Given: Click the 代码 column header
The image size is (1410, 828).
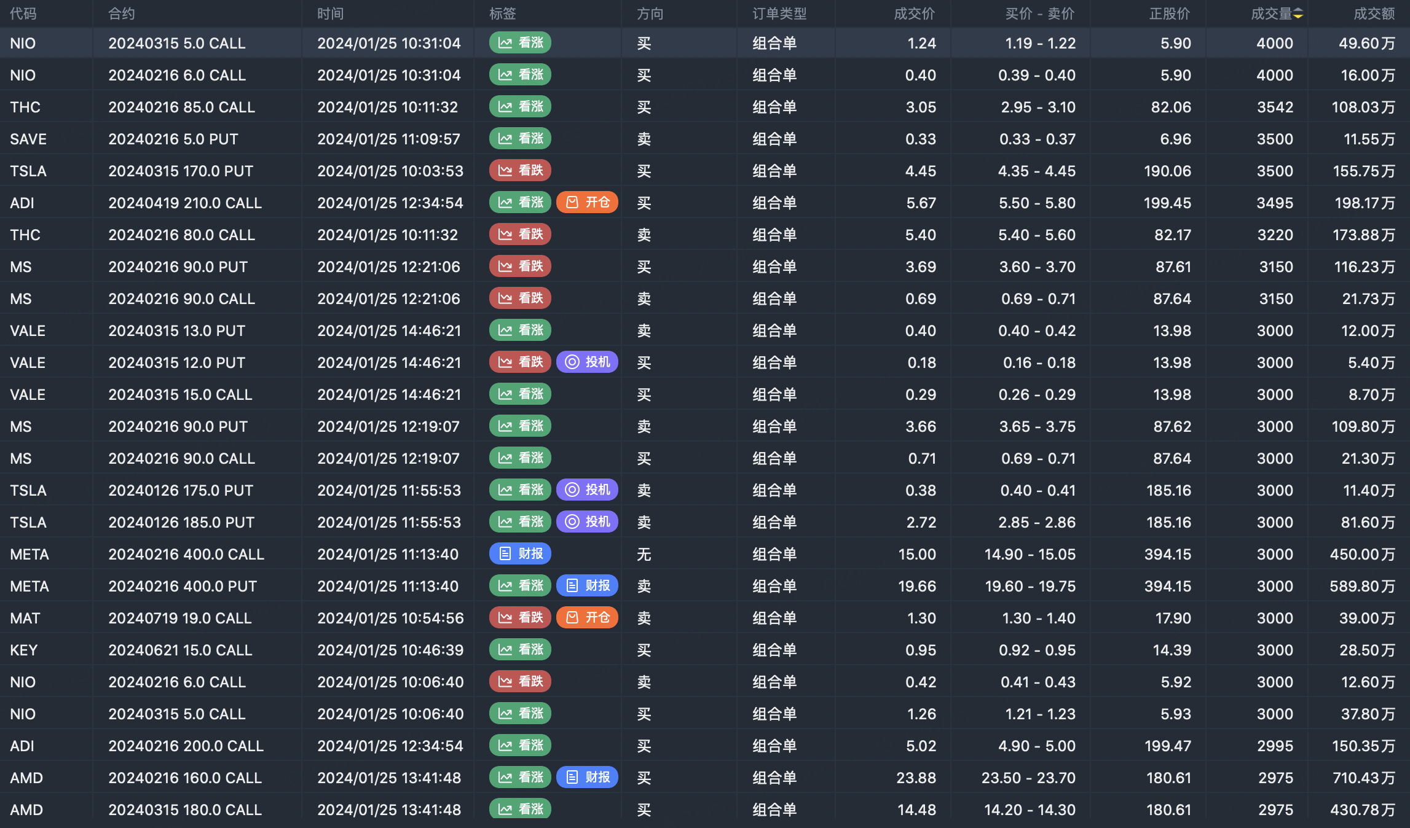Looking at the screenshot, I should point(23,14).
